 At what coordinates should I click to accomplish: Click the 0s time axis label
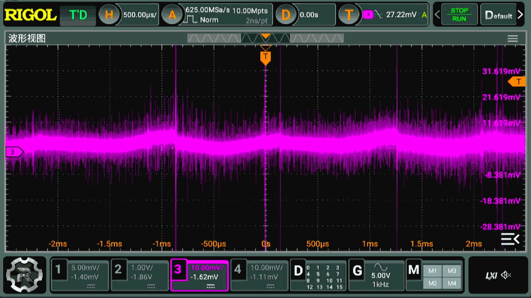266,244
